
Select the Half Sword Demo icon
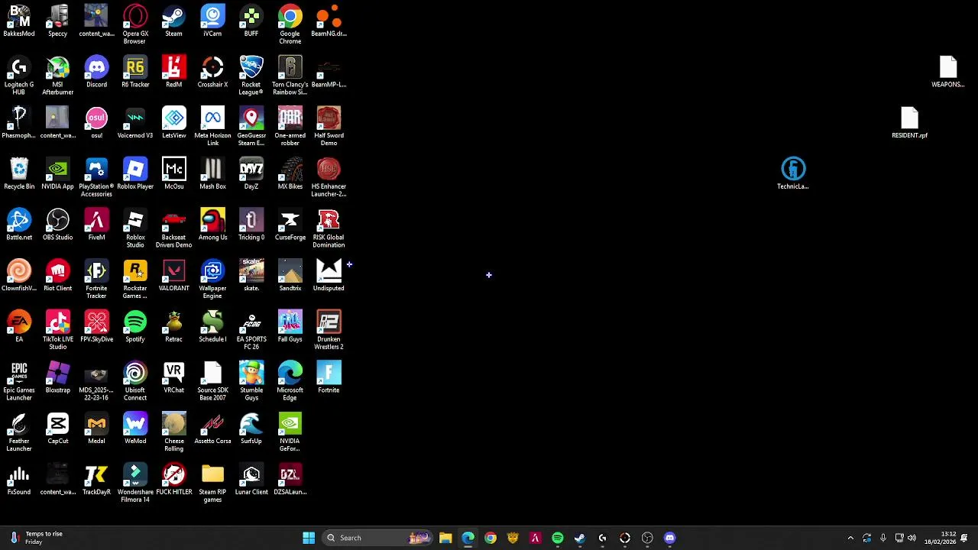coord(329,126)
